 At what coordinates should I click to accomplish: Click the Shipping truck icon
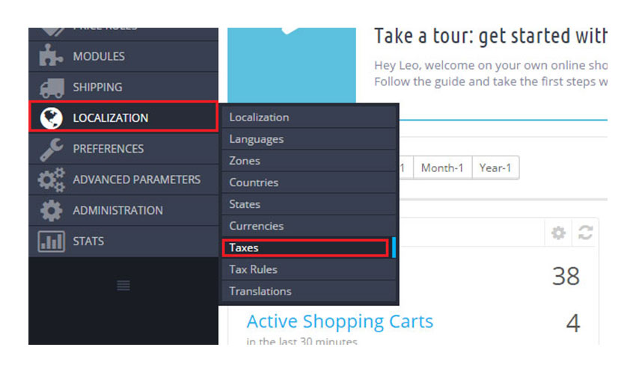point(51,87)
